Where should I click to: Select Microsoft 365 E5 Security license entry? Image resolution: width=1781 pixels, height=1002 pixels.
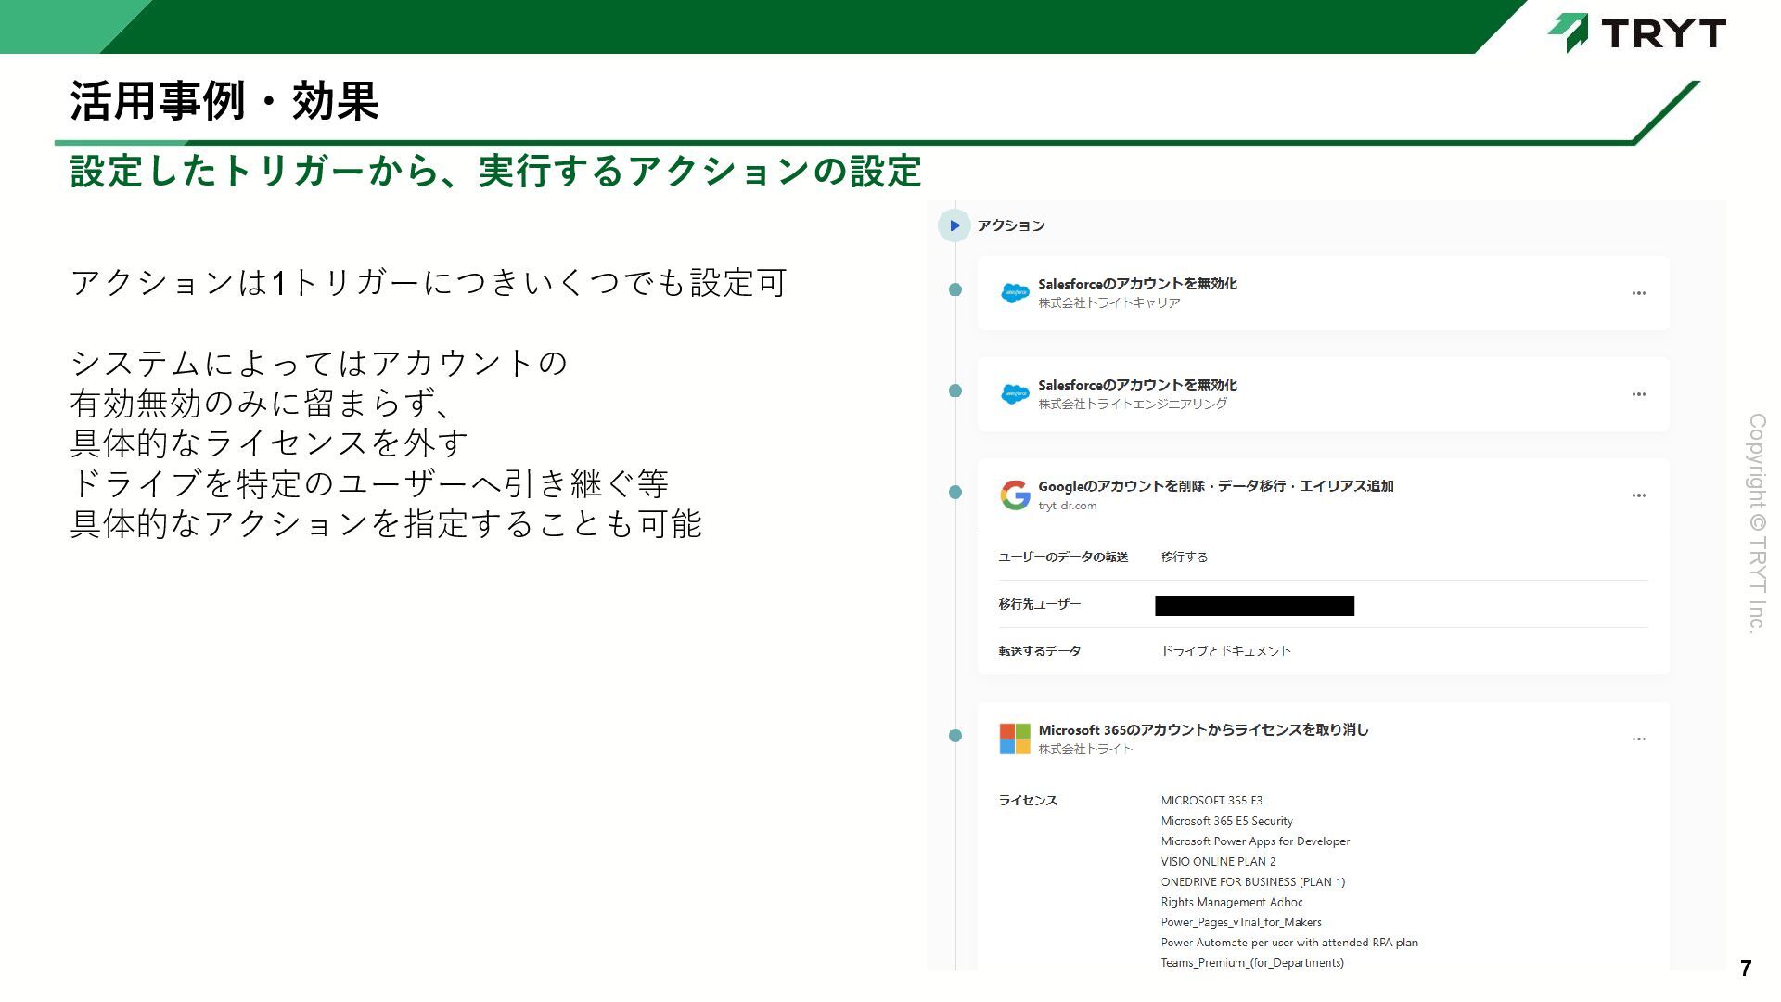pyautogui.click(x=1226, y=821)
